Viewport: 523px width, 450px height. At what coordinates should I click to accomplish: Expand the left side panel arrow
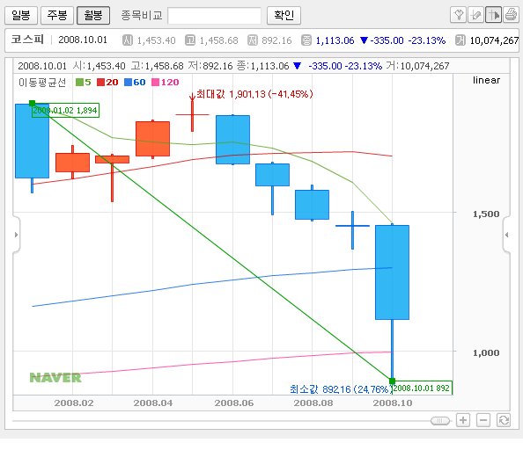click(17, 235)
